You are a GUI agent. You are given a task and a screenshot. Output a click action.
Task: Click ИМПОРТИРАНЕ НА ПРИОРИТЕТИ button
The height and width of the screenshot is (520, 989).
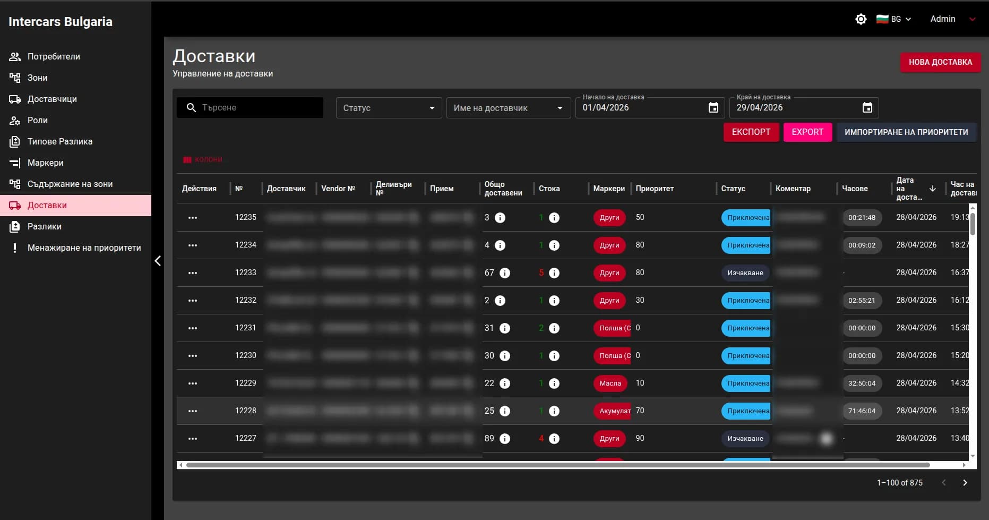click(906, 132)
